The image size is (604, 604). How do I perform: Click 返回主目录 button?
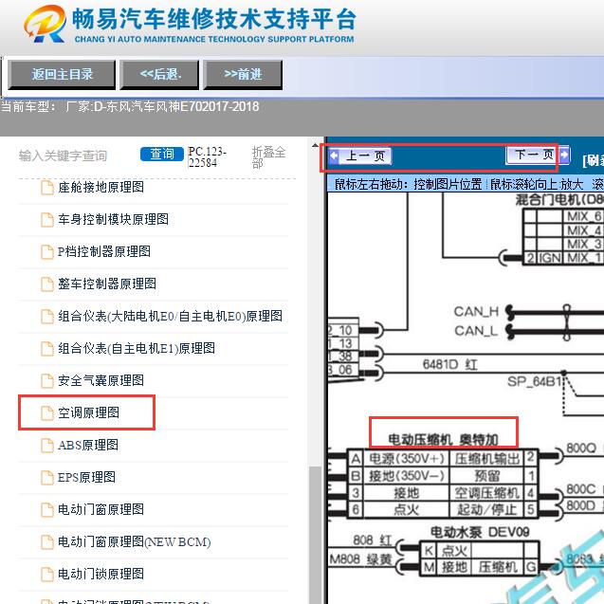(x=62, y=74)
